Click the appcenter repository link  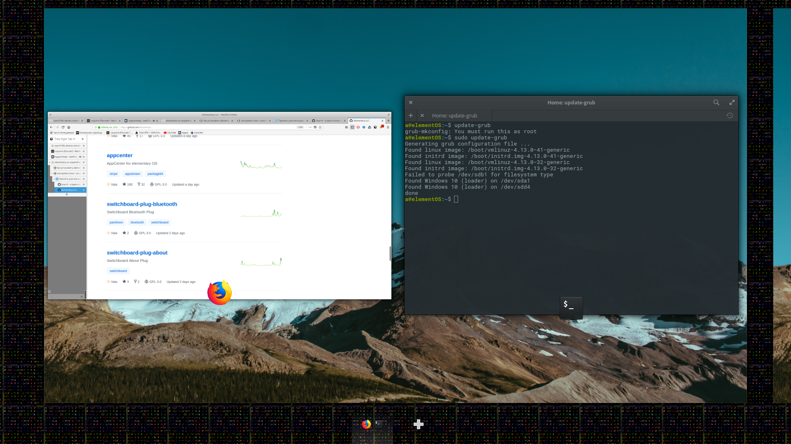(x=119, y=155)
